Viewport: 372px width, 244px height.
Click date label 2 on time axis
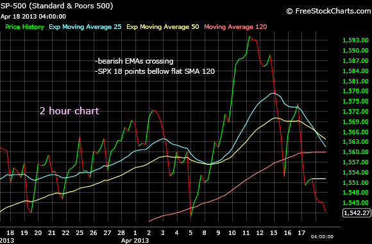[x=149, y=233]
